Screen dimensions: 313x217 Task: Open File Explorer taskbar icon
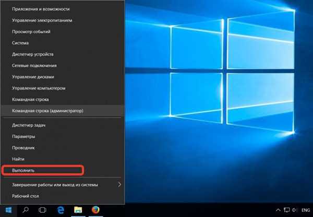click(78, 210)
